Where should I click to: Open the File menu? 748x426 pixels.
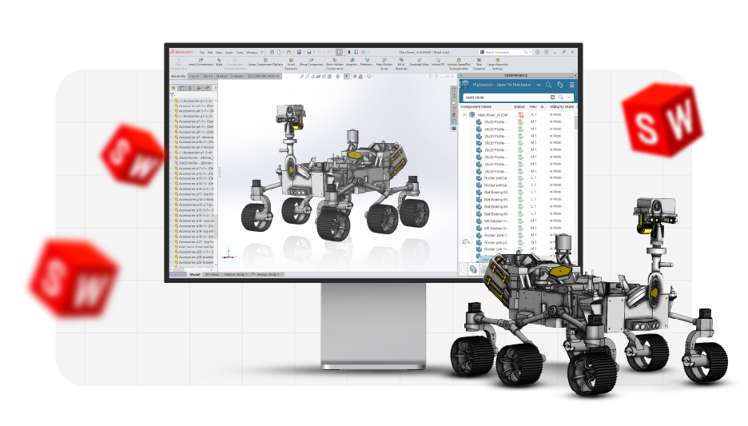tap(202, 53)
